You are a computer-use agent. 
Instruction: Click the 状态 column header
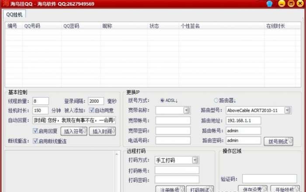tap(163, 26)
